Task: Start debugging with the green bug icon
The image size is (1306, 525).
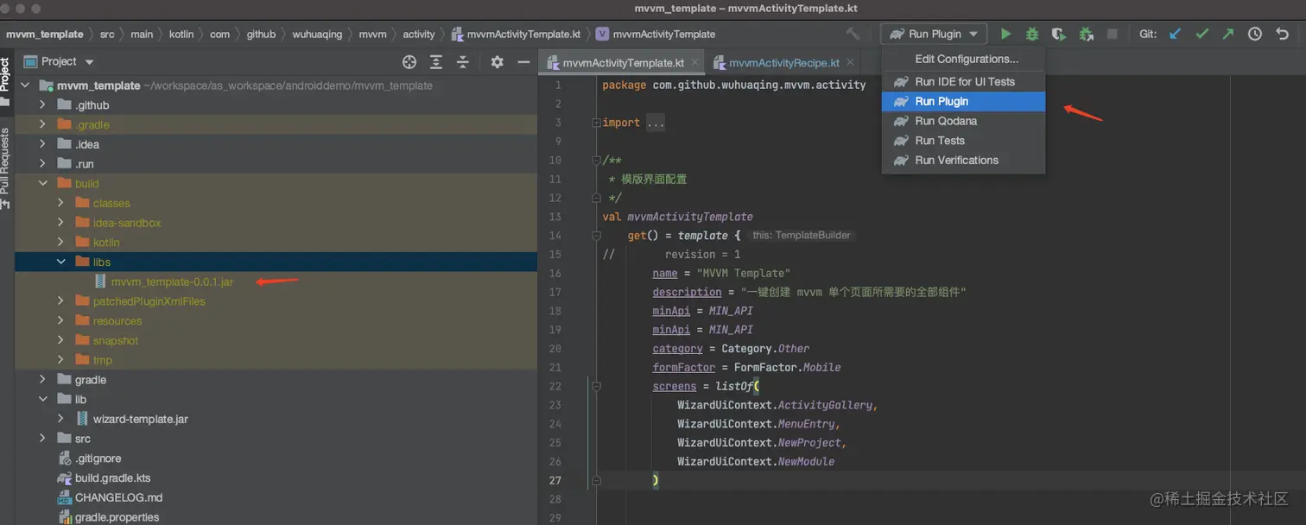Action: (1032, 34)
